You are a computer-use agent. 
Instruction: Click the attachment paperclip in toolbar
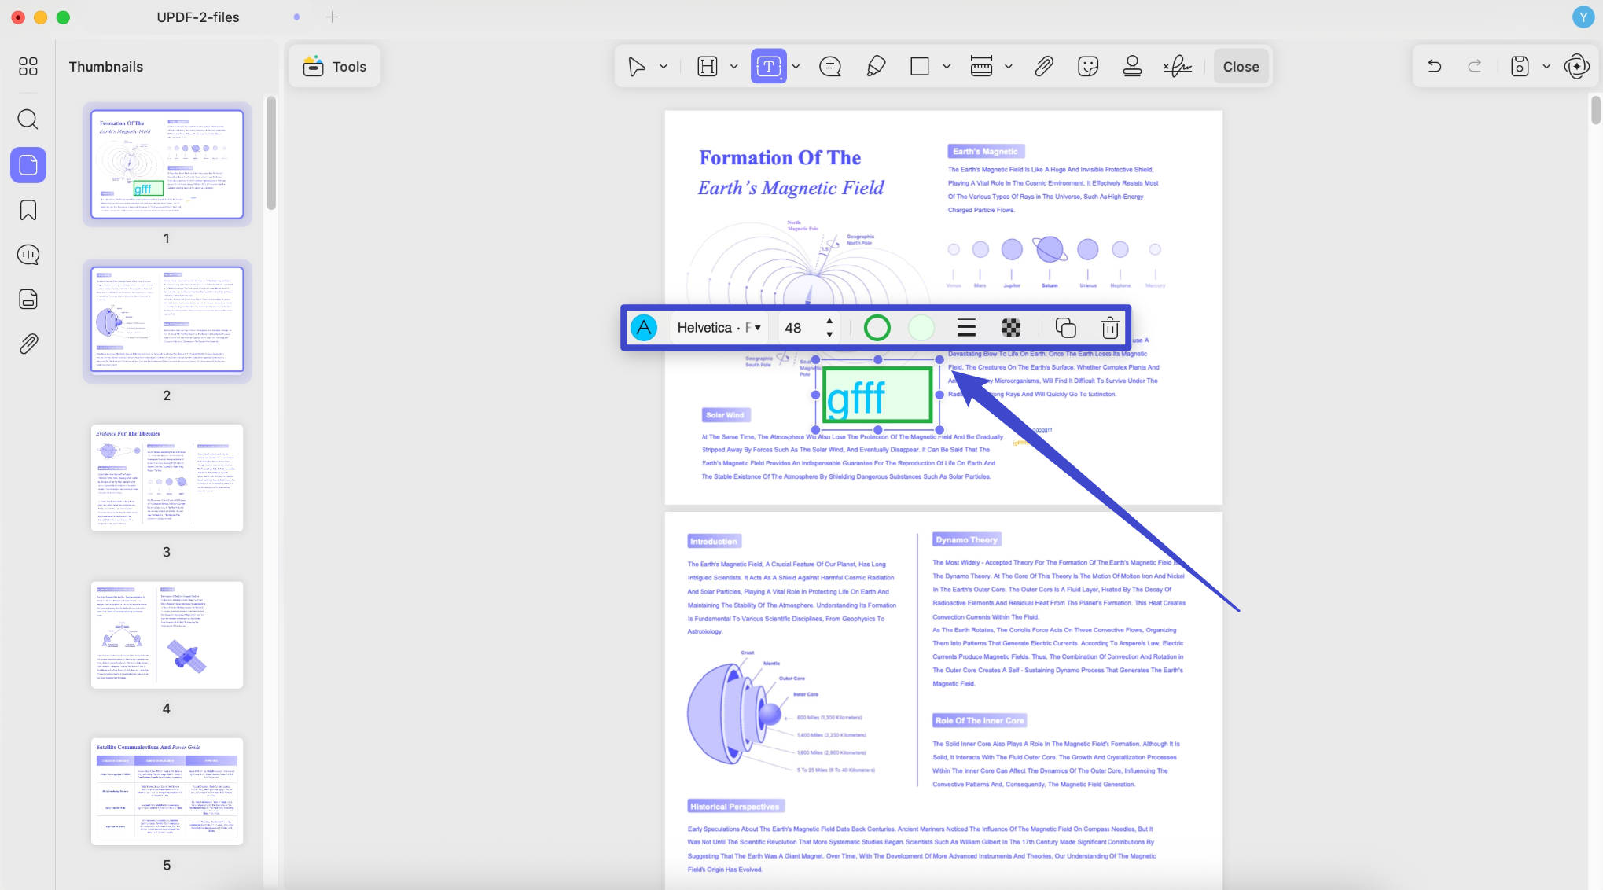click(x=1043, y=67)
